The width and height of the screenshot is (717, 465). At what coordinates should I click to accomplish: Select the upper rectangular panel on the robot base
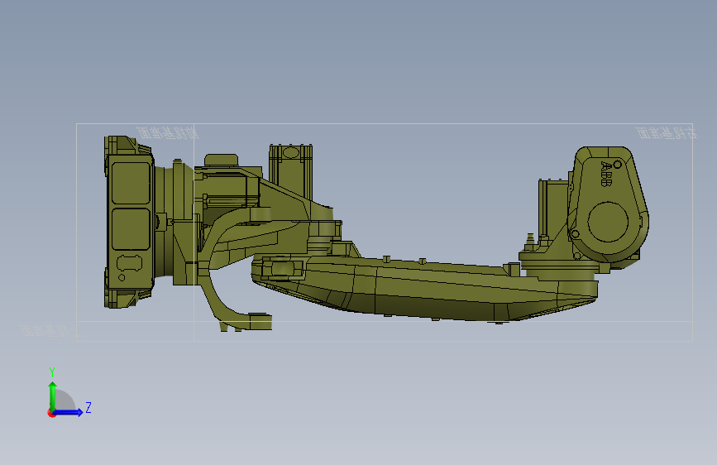[131, 183]
